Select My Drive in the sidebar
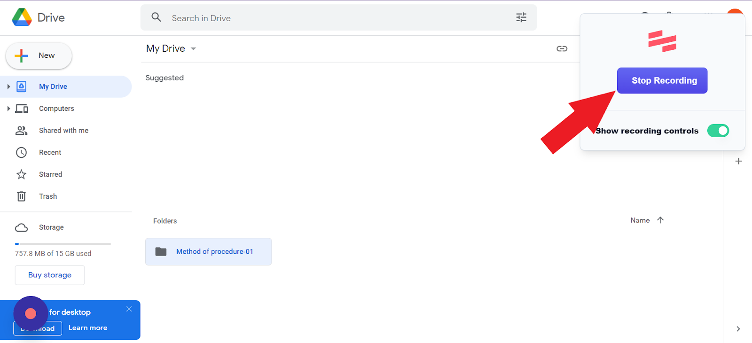The height and width of the screenshot is (343, 752). 66,86
